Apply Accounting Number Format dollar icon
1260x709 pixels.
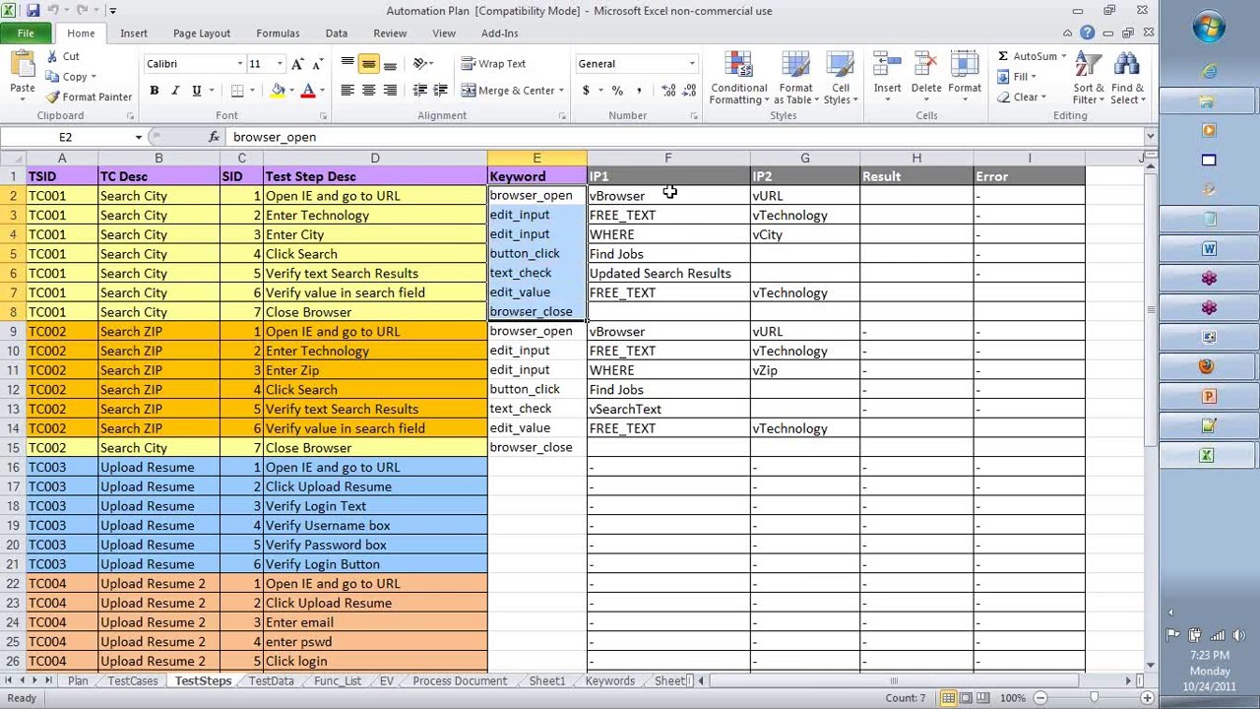[586, 91]
